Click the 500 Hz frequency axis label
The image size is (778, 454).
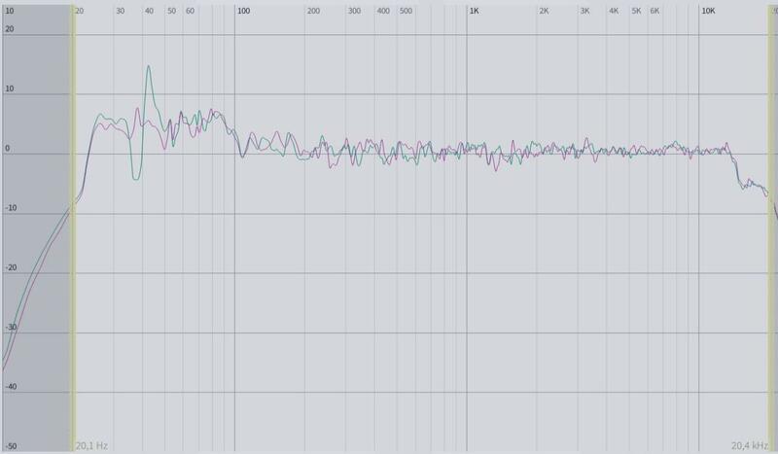(406, 10)
